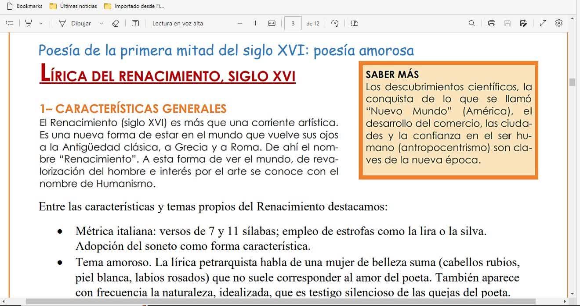Image resolution: width=580 pixels, height=306 pixels.
Task: Open search in the PDF
Action: click(472, 23)
